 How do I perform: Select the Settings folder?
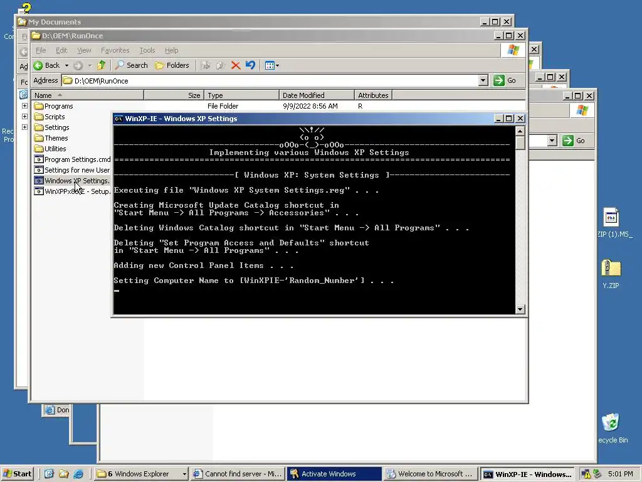click(51, 127)
